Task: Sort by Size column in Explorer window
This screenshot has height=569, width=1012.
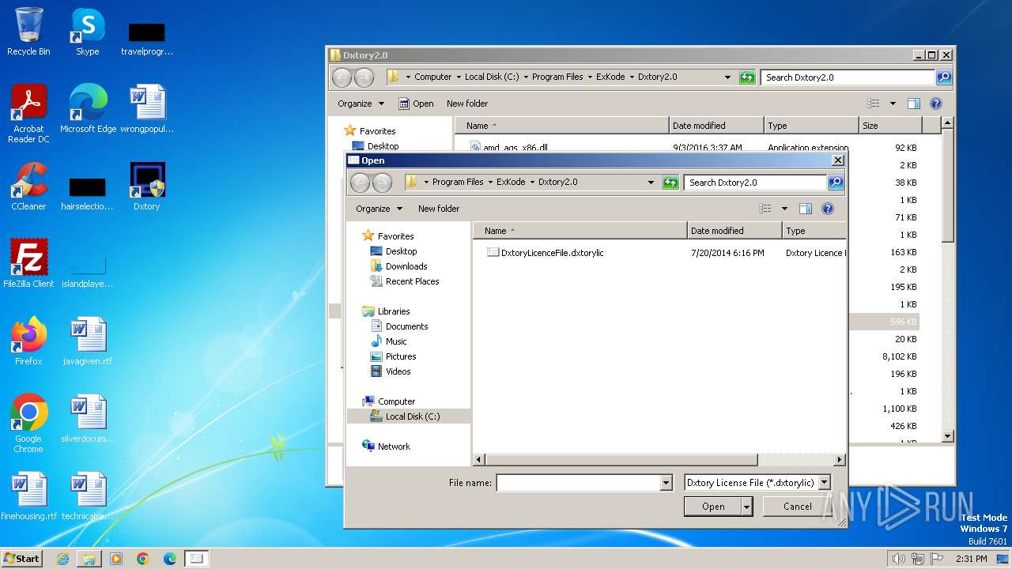Action: (890, 126)
